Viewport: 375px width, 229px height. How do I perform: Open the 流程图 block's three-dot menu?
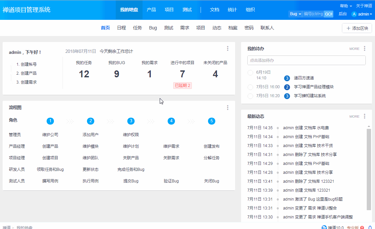[228, 108]
